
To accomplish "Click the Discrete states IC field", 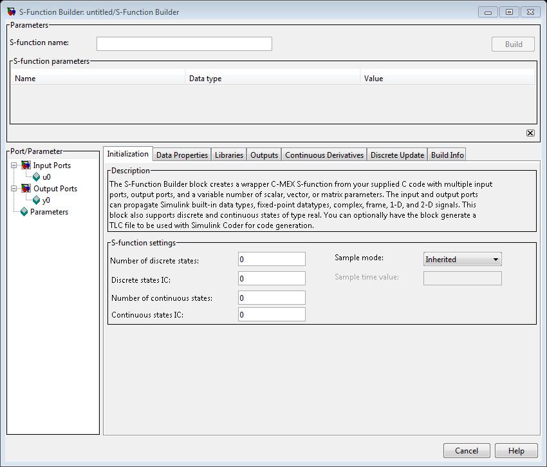I will (x=272, y=278).
